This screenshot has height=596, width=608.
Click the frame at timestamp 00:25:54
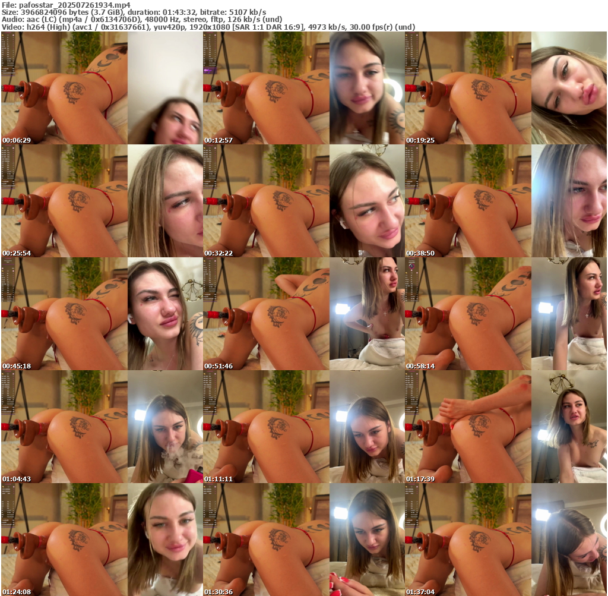coord(102,201)
